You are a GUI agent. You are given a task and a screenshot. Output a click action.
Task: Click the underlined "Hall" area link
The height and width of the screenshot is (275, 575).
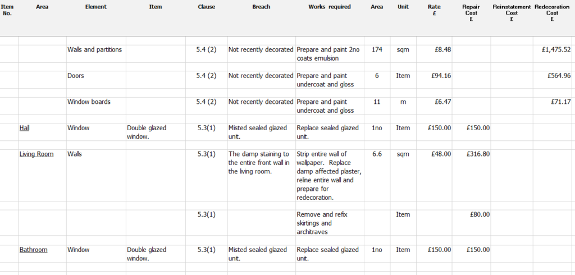pos(24,128)
